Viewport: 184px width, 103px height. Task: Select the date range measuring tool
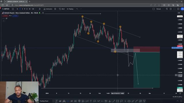(x=87, y=101)
